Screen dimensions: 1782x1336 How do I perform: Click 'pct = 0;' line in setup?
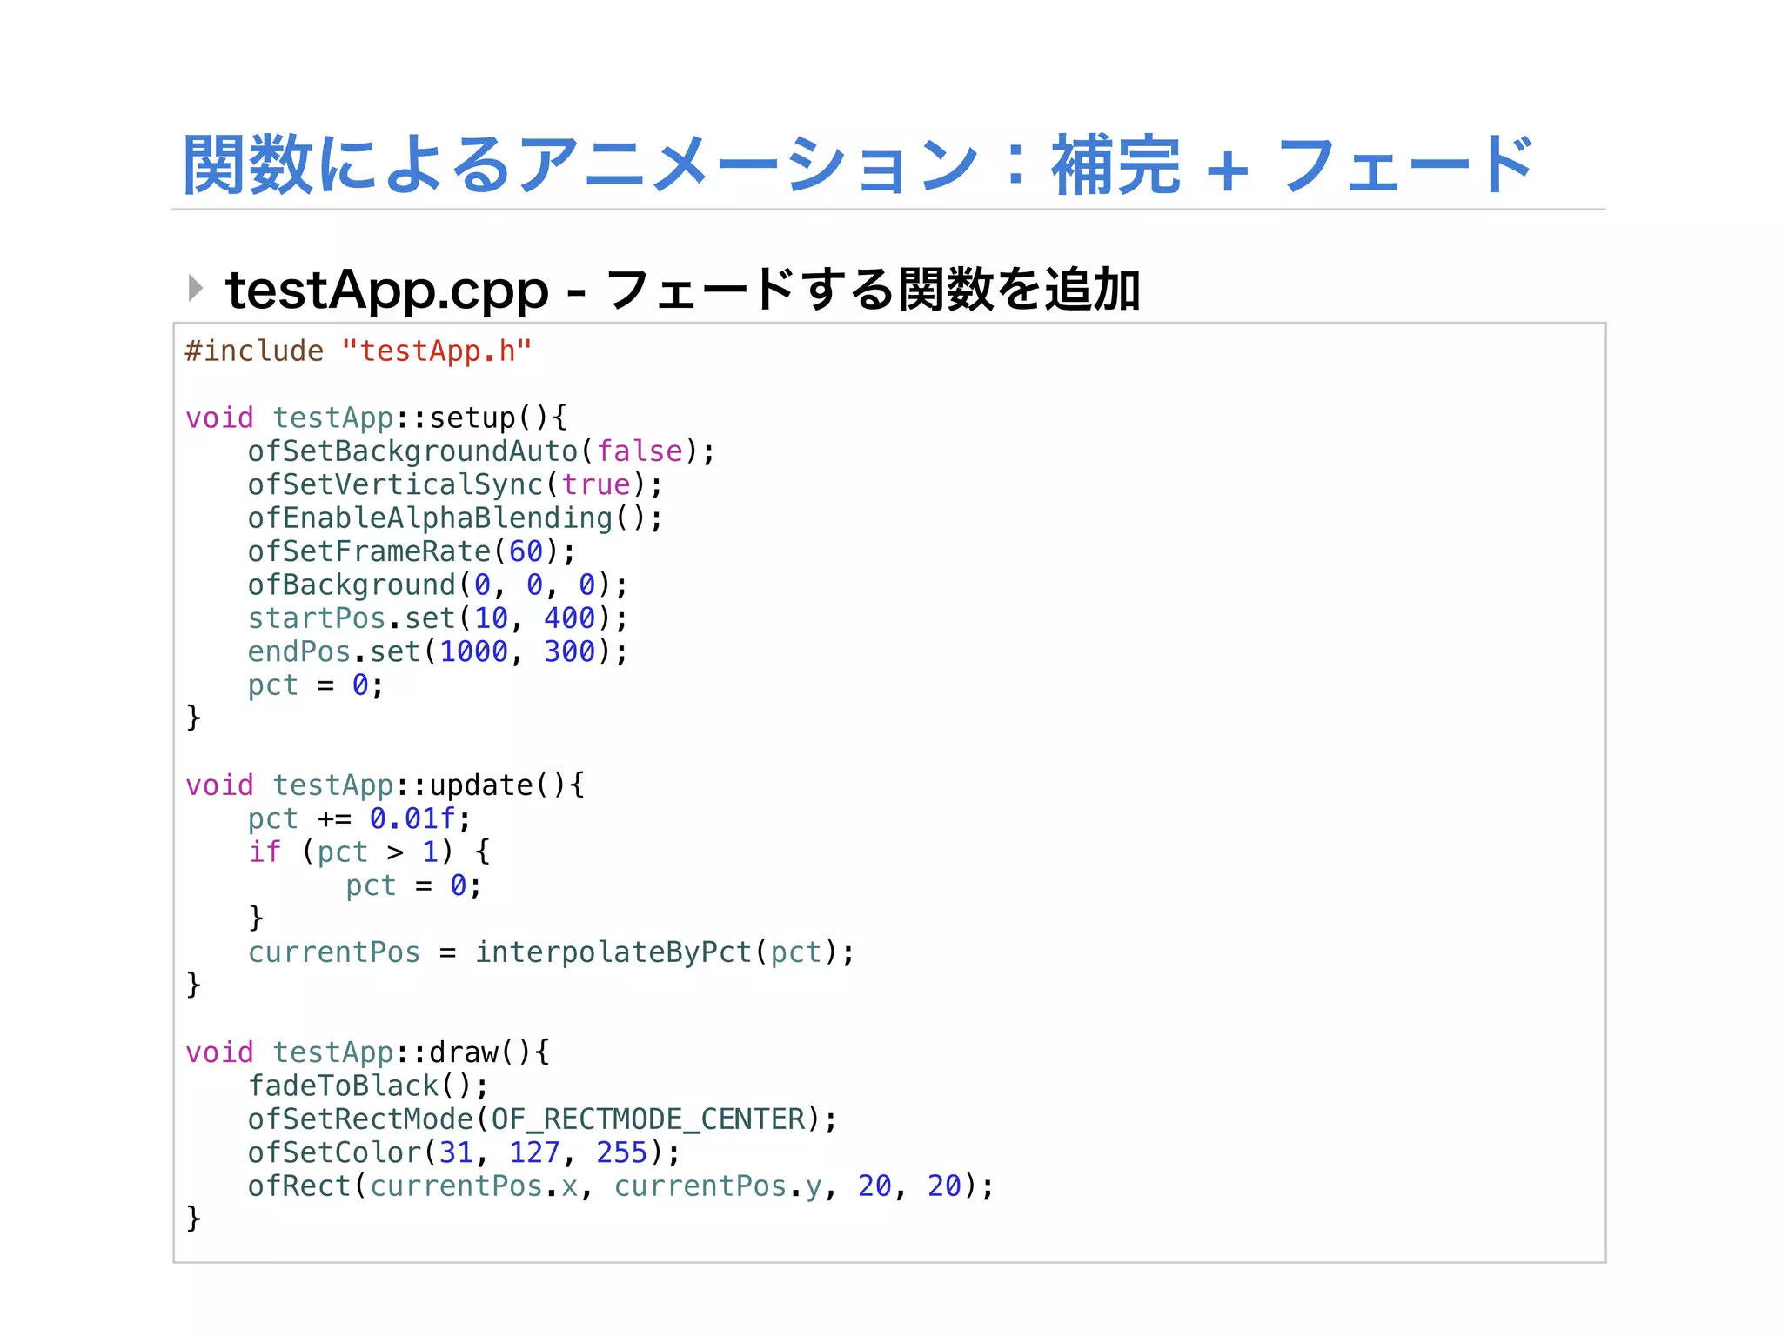[315, 685]
